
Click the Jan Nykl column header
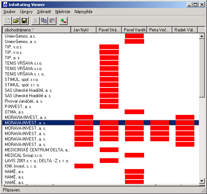pos(84,30)
